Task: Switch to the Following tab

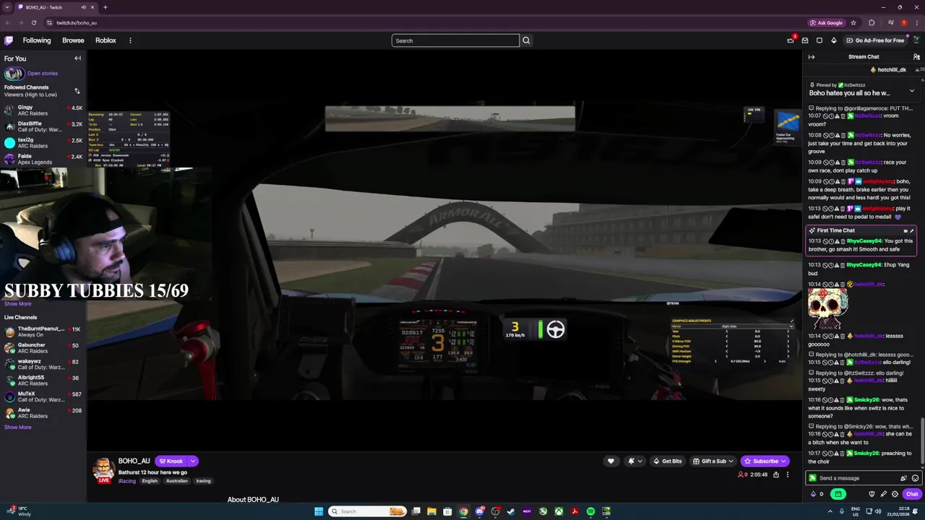Action: pos(37,40)
